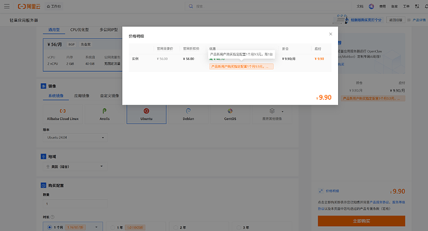Click the round purple AI assistant icon
The width and height of the screenshot is (428, 231).
pyautogui.click(x=371, y=6)
